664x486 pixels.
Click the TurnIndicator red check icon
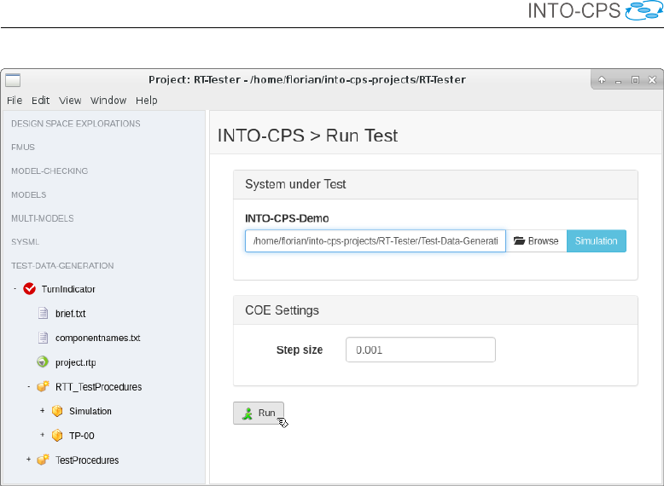point(29,289)
